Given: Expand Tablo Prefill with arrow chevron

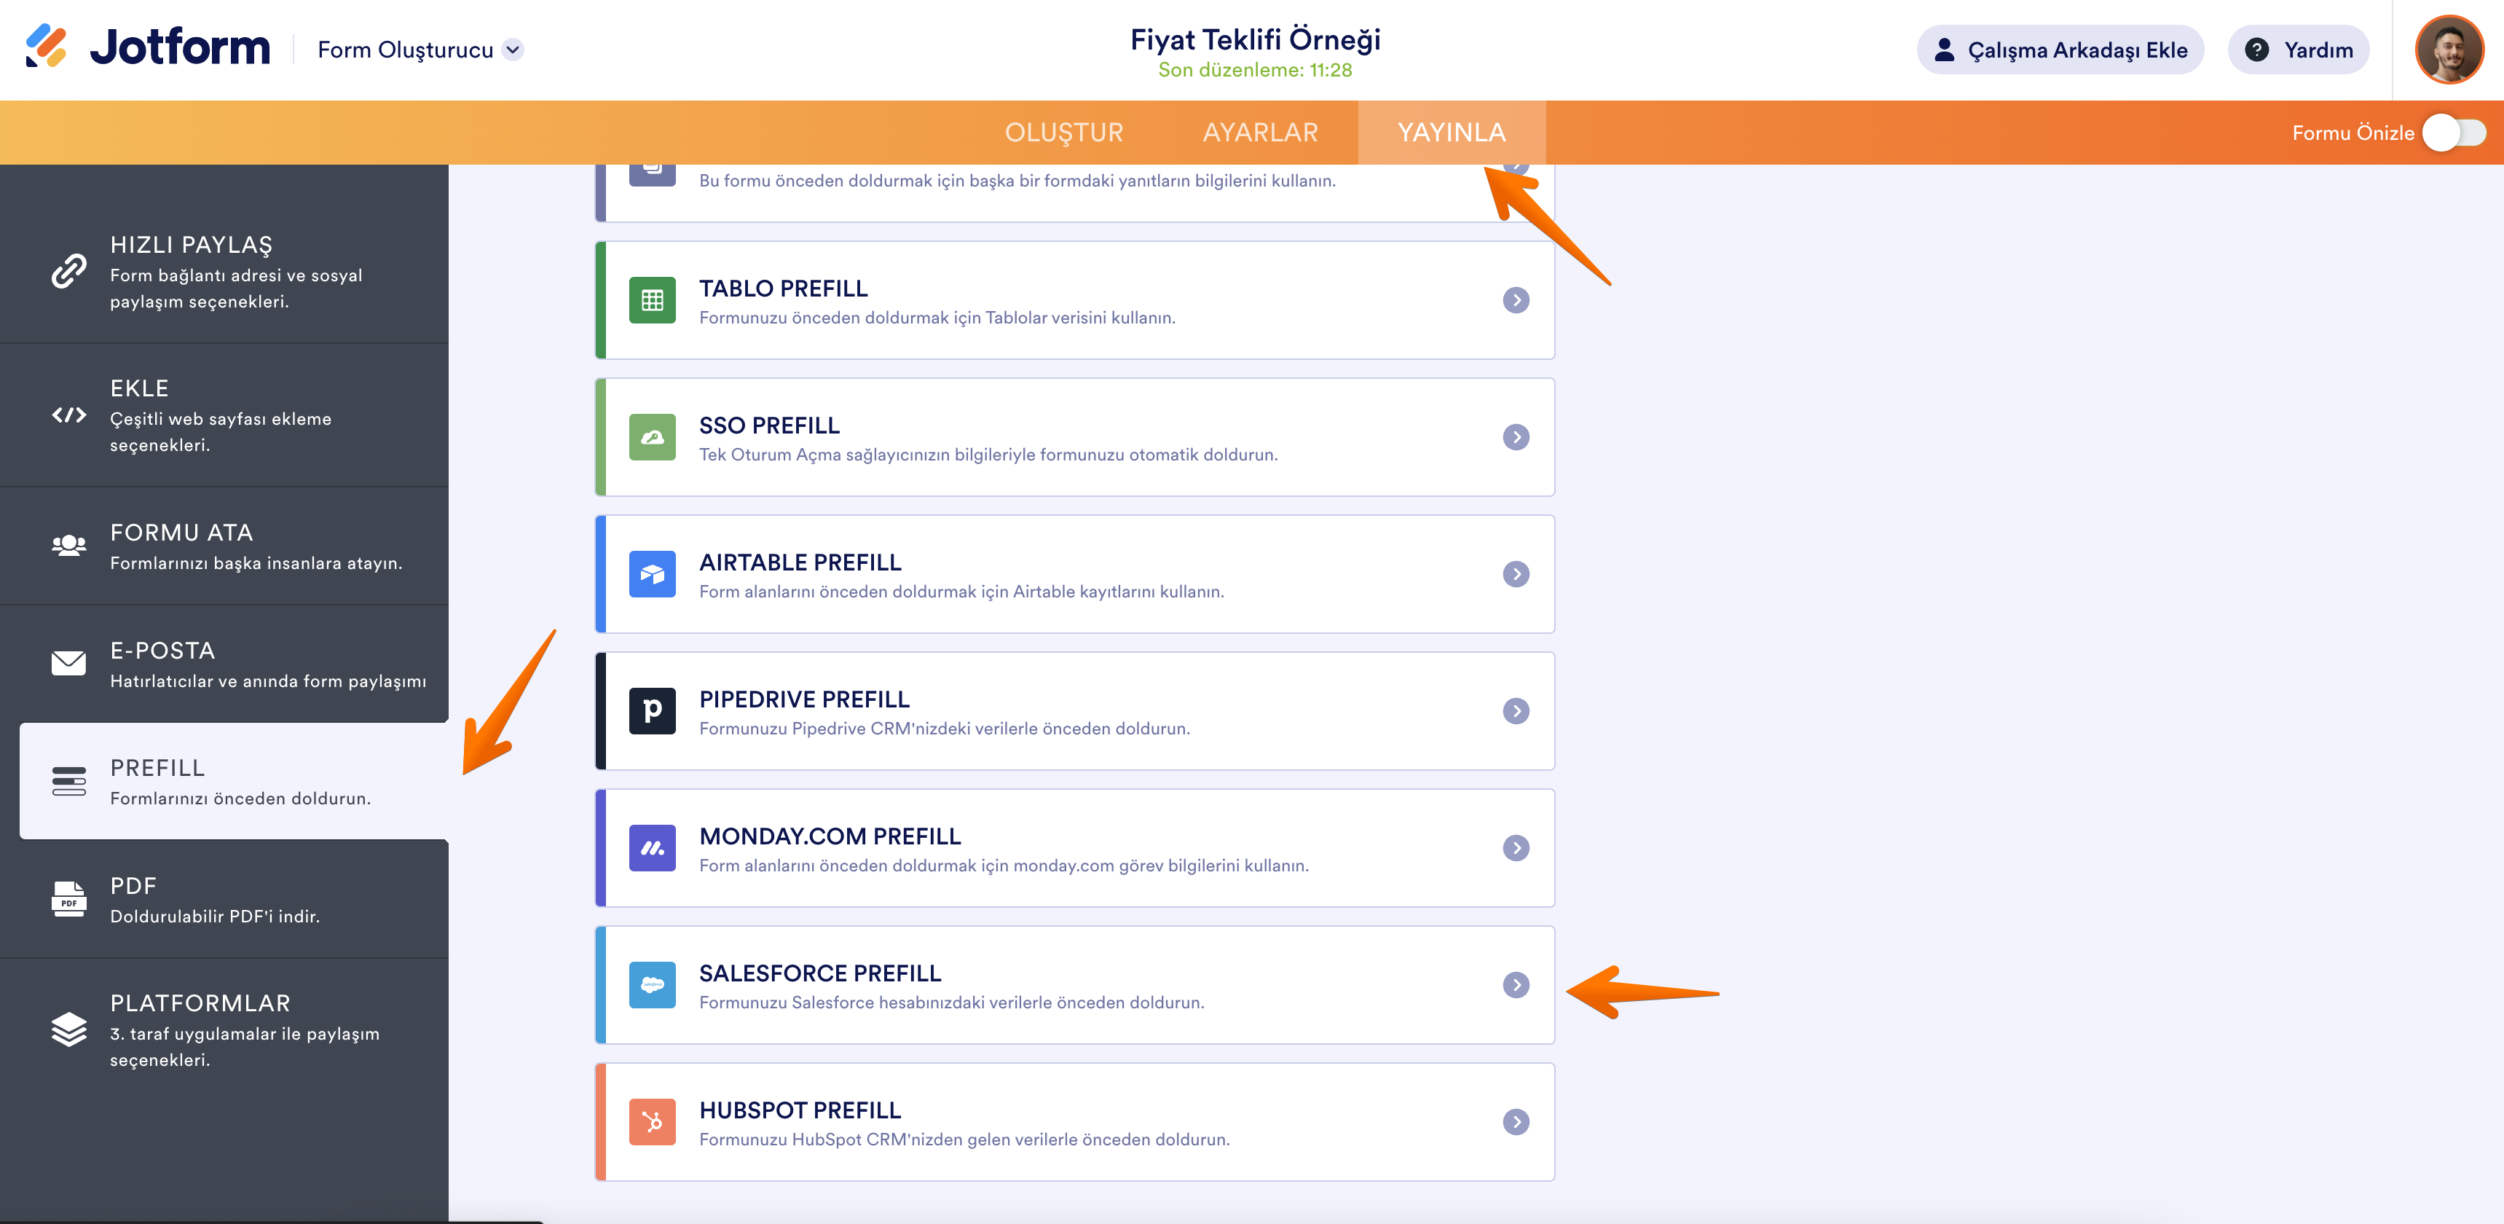Looking at the screenshot, I should (x=1516, y=300).
